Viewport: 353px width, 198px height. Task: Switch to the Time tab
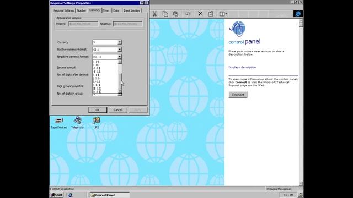106,10
